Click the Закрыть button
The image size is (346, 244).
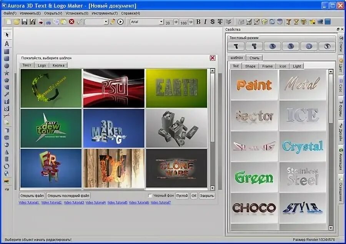[206, 196]
